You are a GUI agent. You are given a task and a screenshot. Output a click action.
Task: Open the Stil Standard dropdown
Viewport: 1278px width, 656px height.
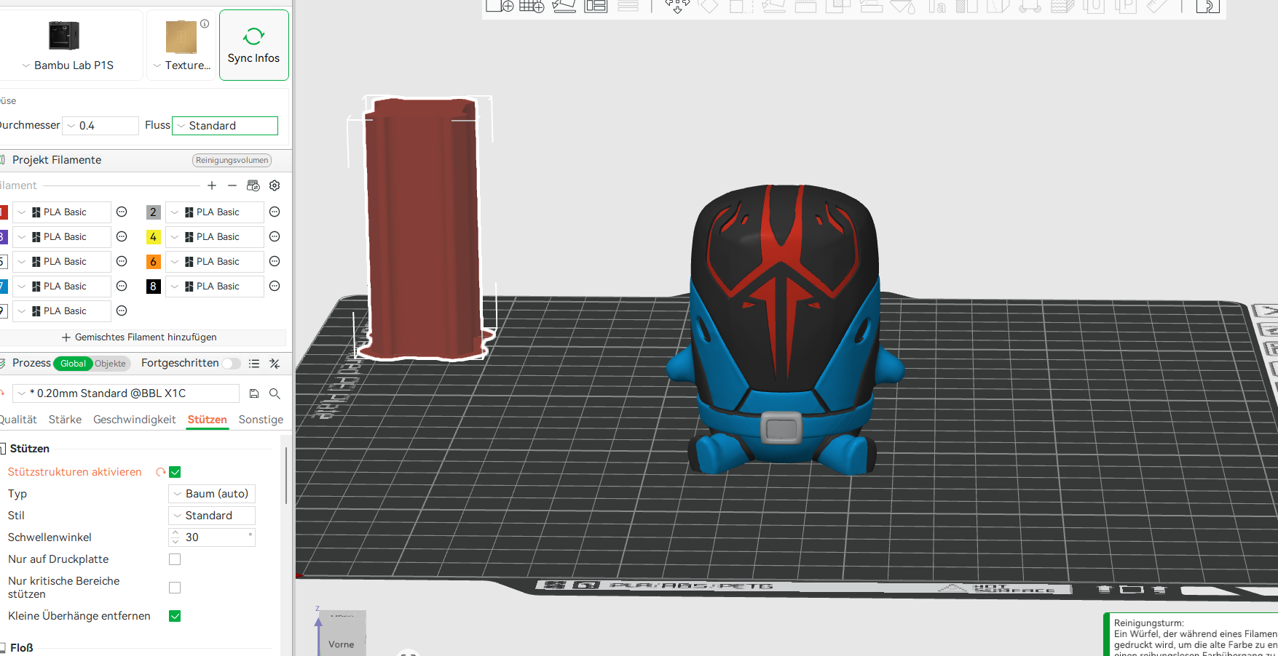coord(212,516)
